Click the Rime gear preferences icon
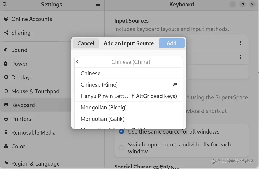 [174, 84]
